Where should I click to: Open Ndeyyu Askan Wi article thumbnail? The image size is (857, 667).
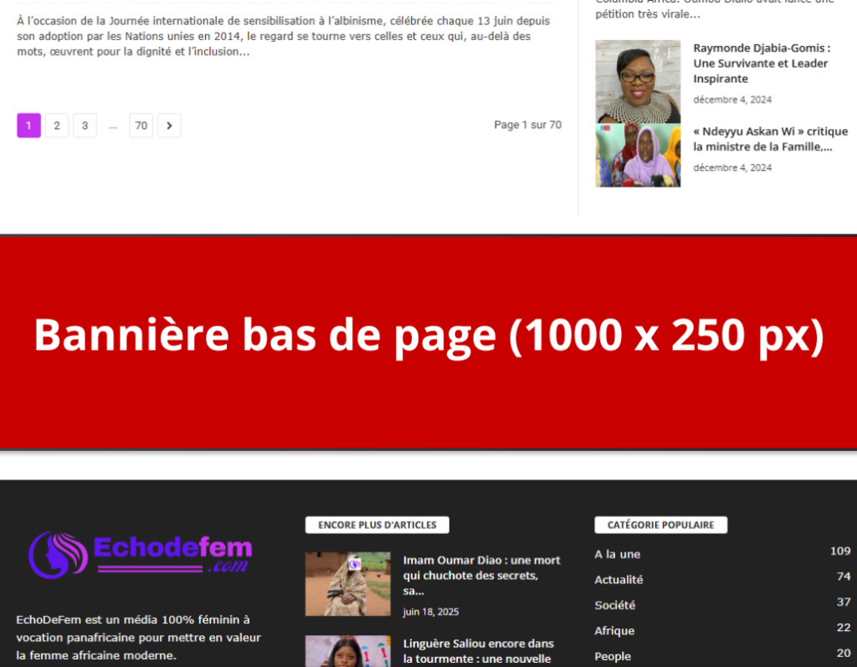point(638,156)
